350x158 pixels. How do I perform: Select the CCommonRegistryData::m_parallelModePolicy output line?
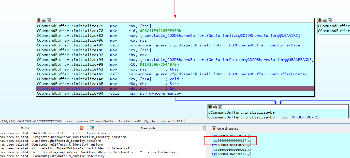[52, 156]
